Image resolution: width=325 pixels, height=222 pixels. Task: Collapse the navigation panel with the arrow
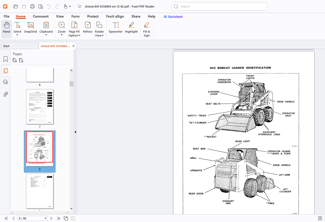pos(75,132)
